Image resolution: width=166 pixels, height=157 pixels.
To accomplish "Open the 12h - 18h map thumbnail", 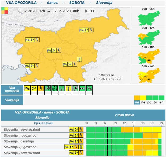I will [x=149, y=56].
